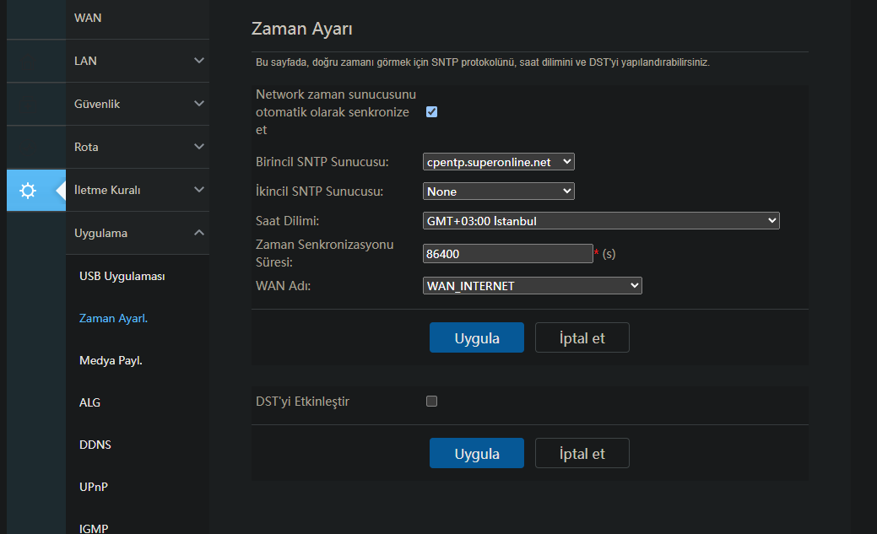
Task: Click the LAN menu label
Action: tap(85, 61)
